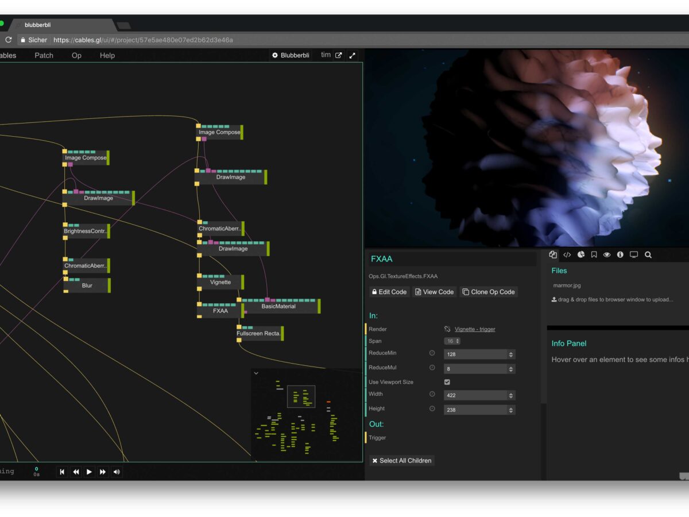
Task: Open patch in new window icon
Action: pyautogui.click(x=339, y=56)
